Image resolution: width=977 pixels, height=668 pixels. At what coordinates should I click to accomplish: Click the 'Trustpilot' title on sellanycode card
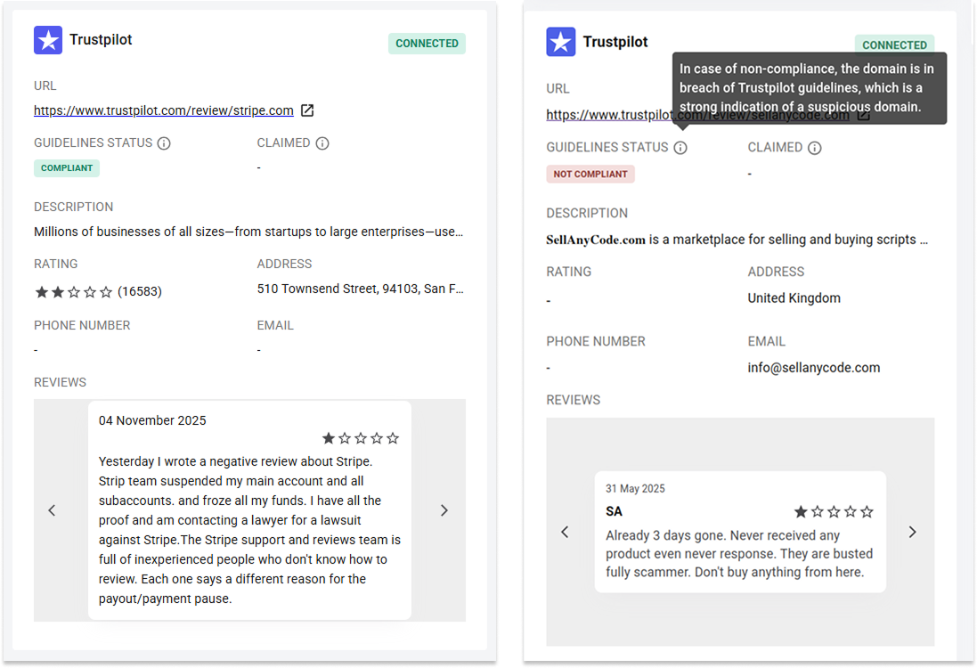click(615, 42)
